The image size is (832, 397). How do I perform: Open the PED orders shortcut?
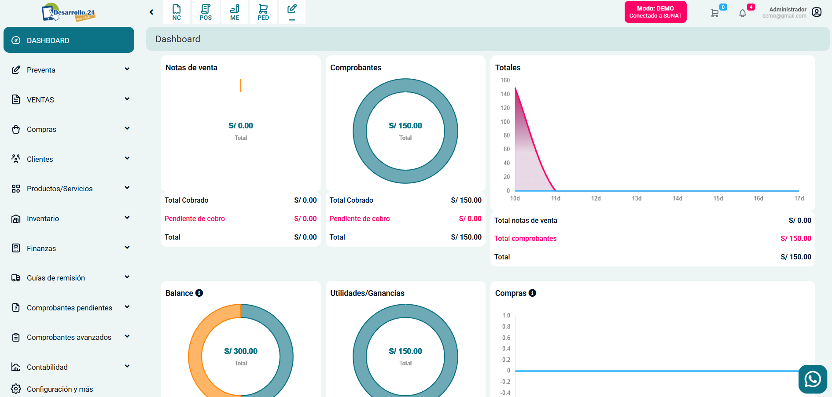coord(263,12)
